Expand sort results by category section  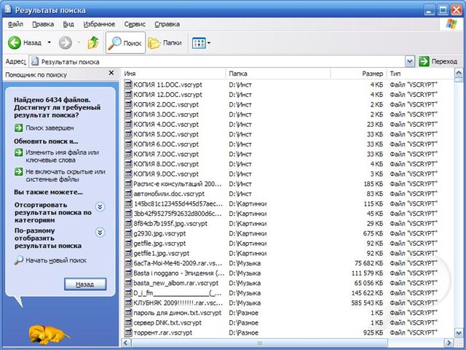point(100,207)
